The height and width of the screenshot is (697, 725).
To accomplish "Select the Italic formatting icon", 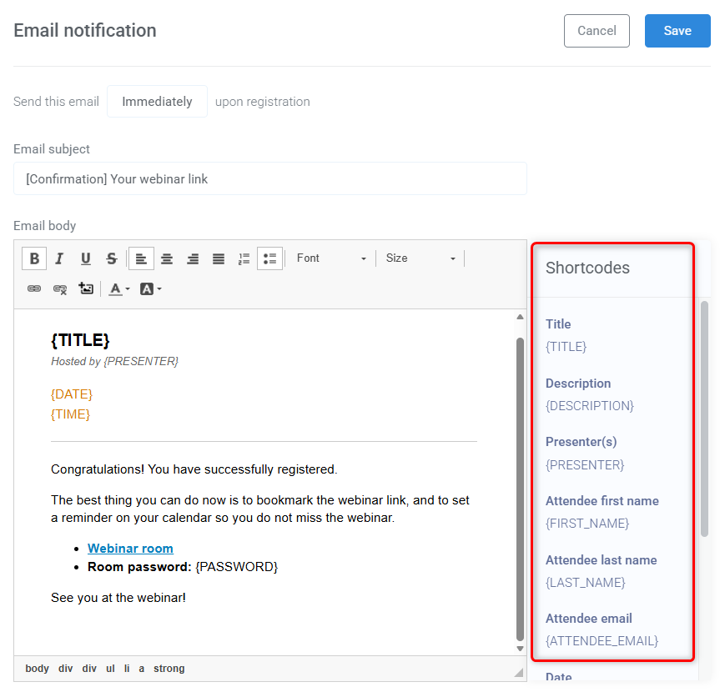I will (x=59, y=258).
